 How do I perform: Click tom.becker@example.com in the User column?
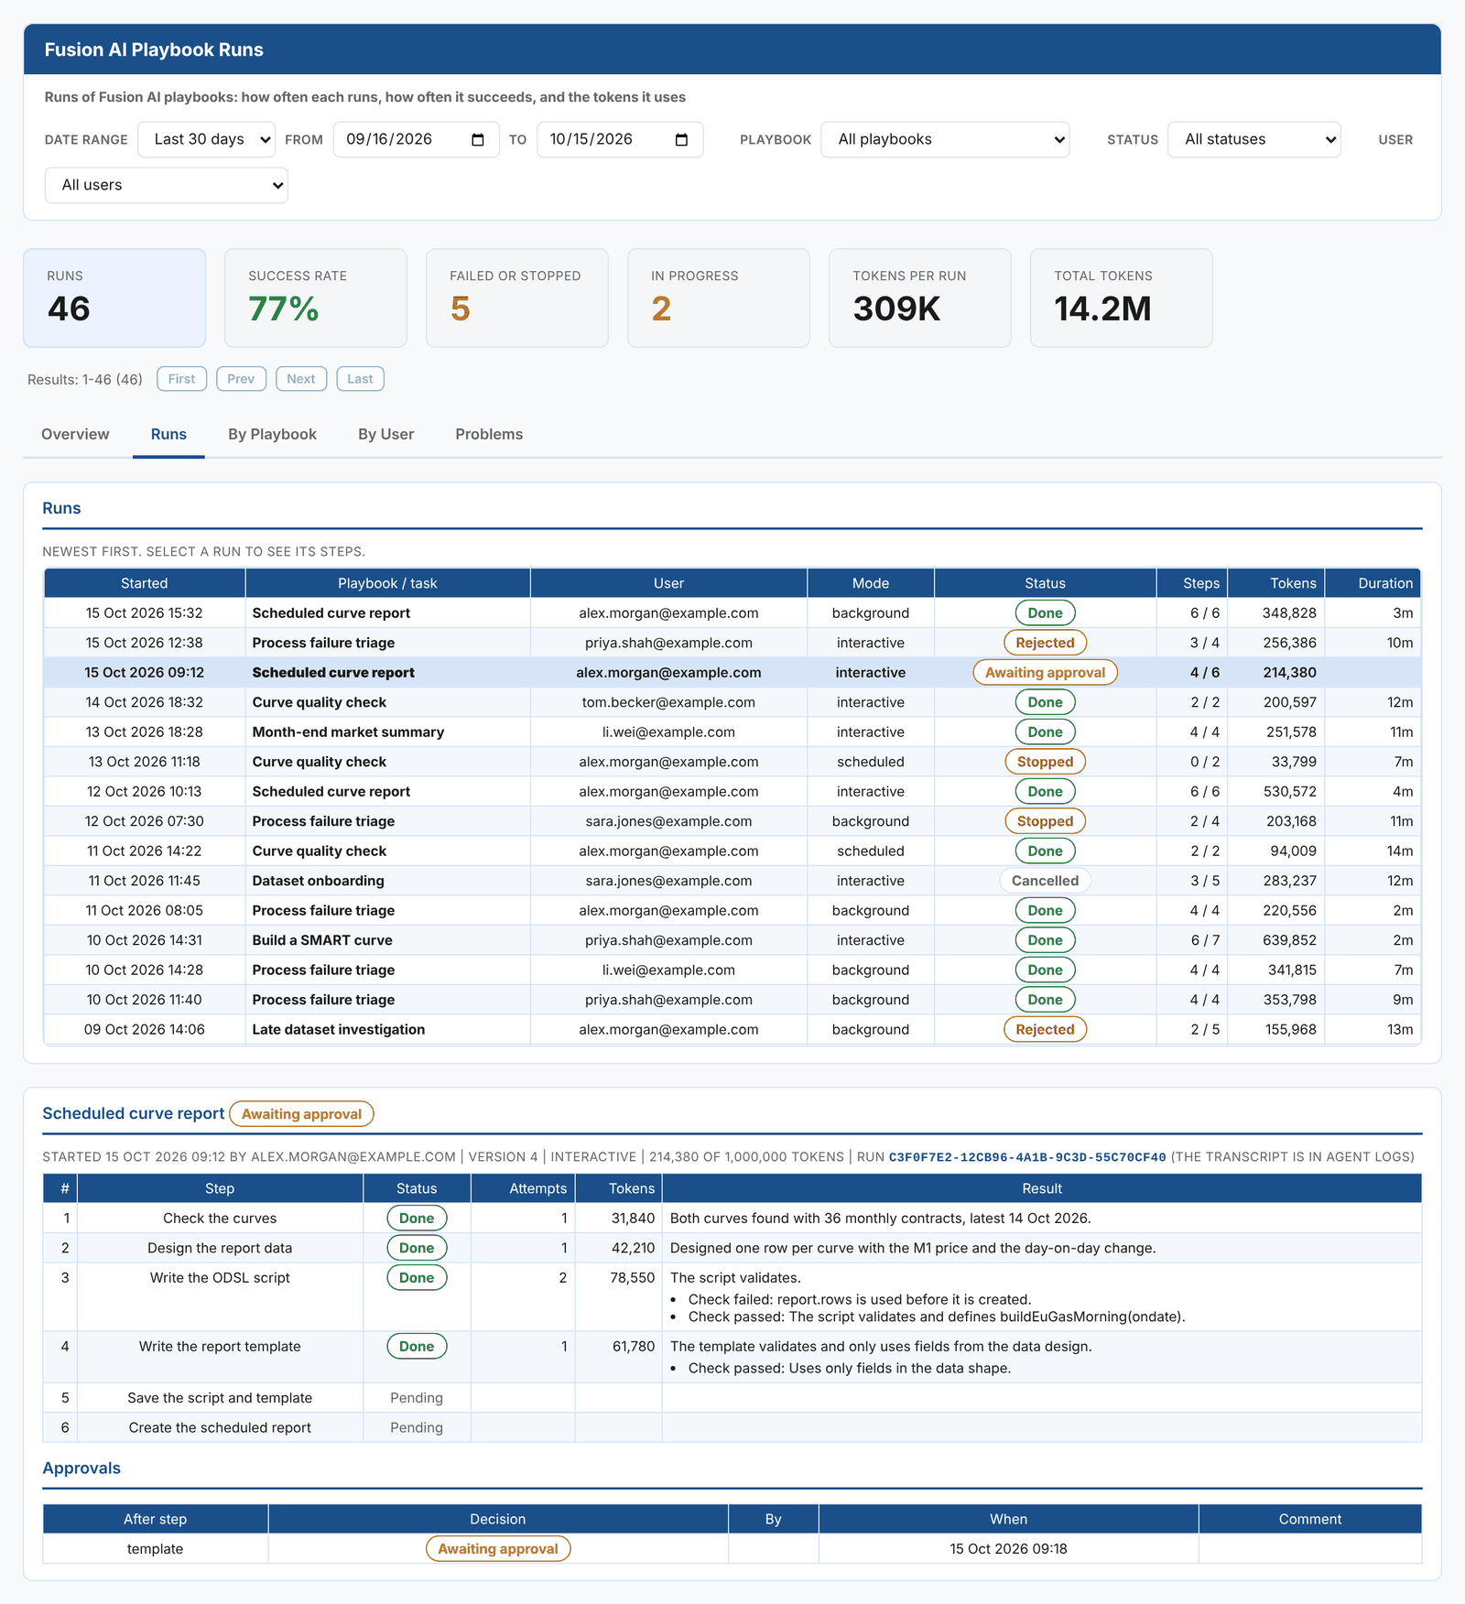668,702
